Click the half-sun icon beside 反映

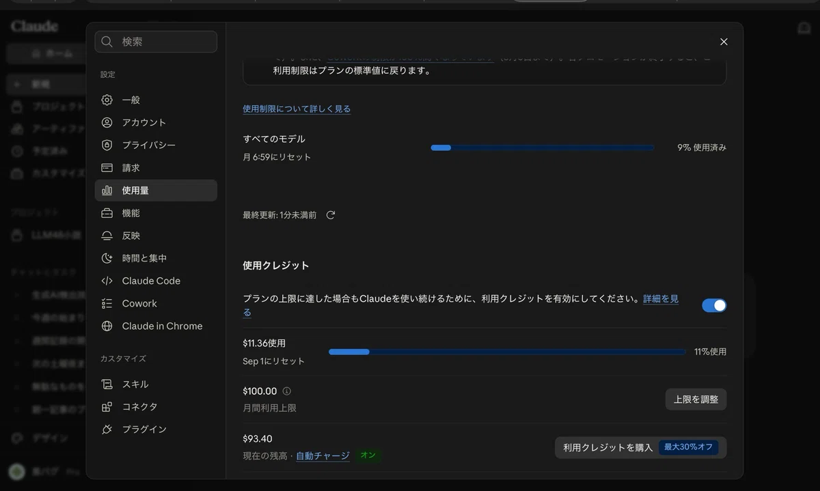[x=107, y=236]
